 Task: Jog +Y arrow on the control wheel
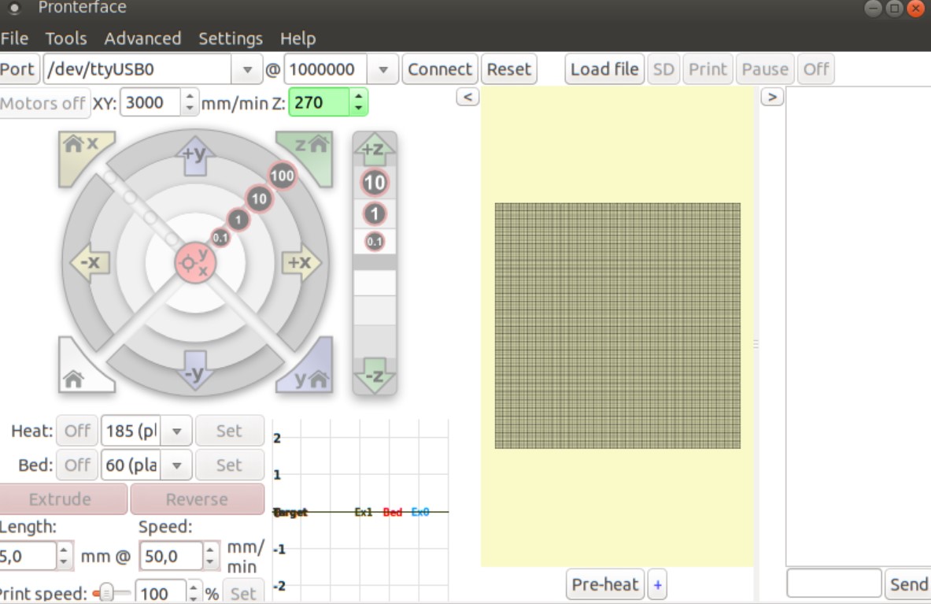pyautogui.click(x=194, y=156)
